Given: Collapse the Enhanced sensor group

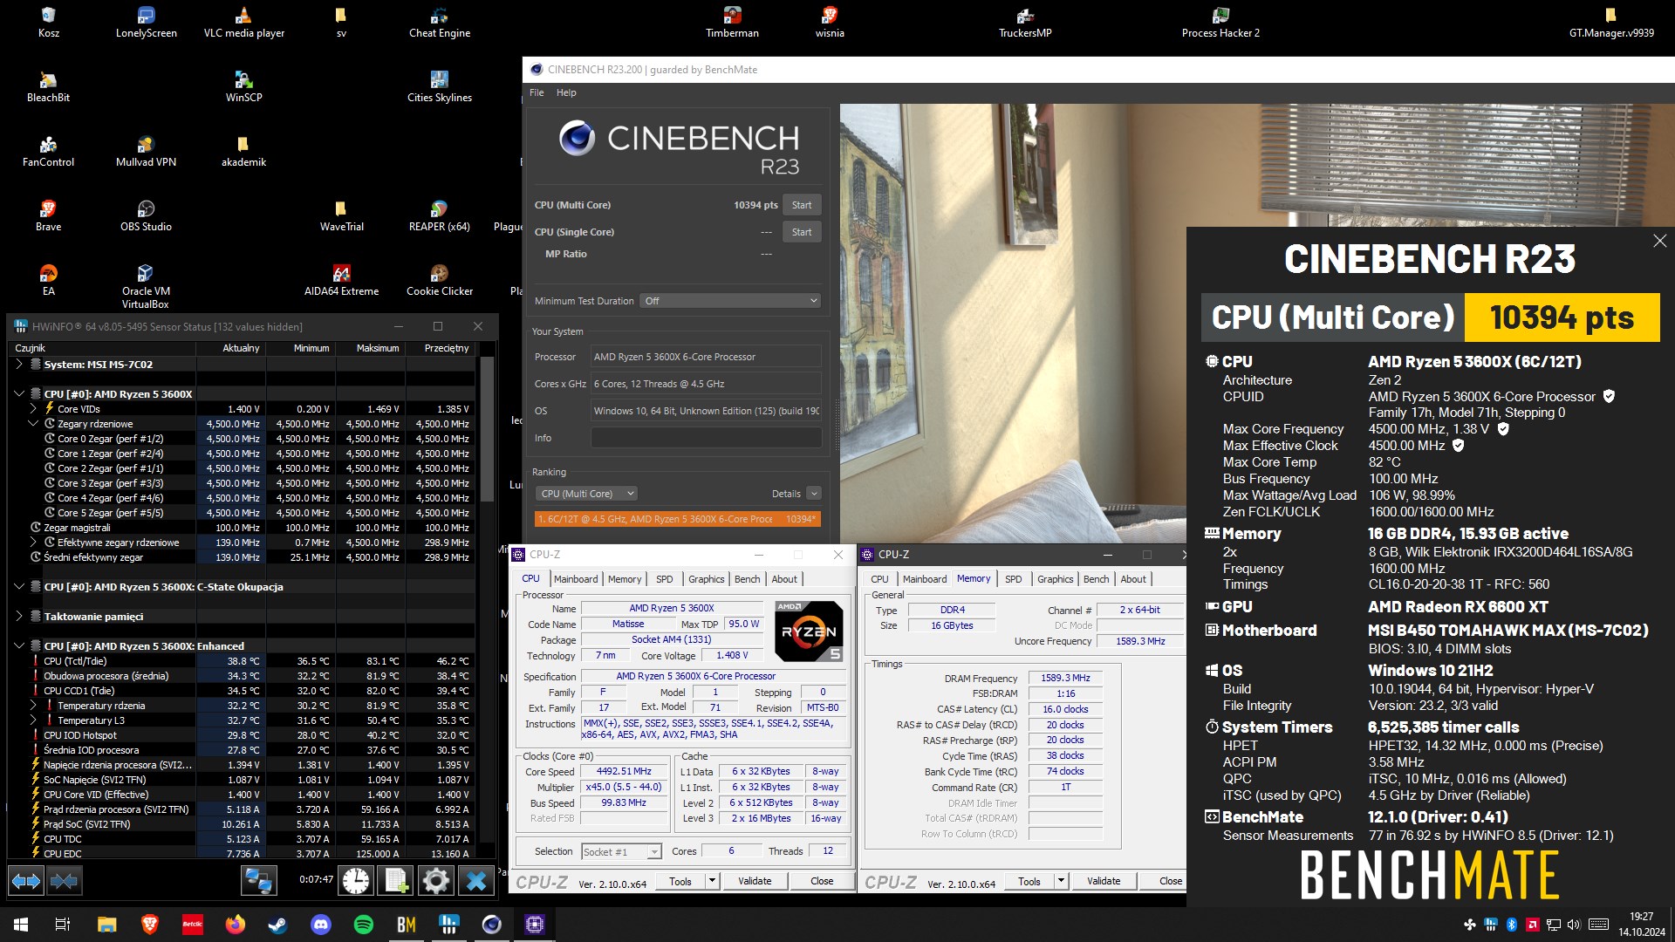Looking at the screenshot, I should click(x=19, y=646).
